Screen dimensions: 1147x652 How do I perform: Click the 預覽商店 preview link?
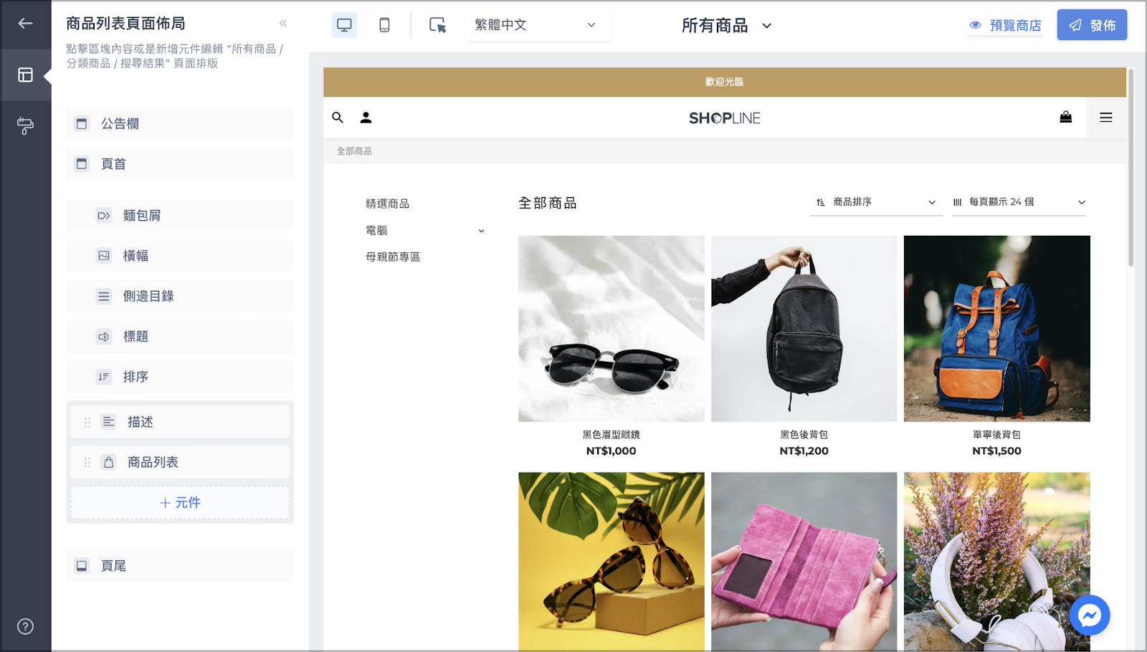[1005, 26]
